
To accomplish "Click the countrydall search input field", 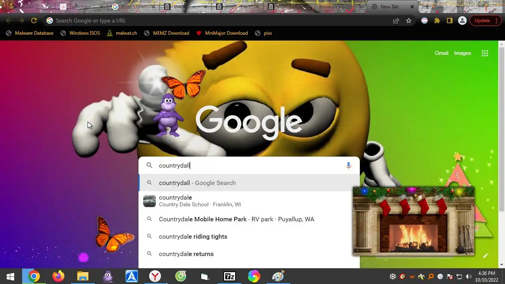I will click(249, 166).
